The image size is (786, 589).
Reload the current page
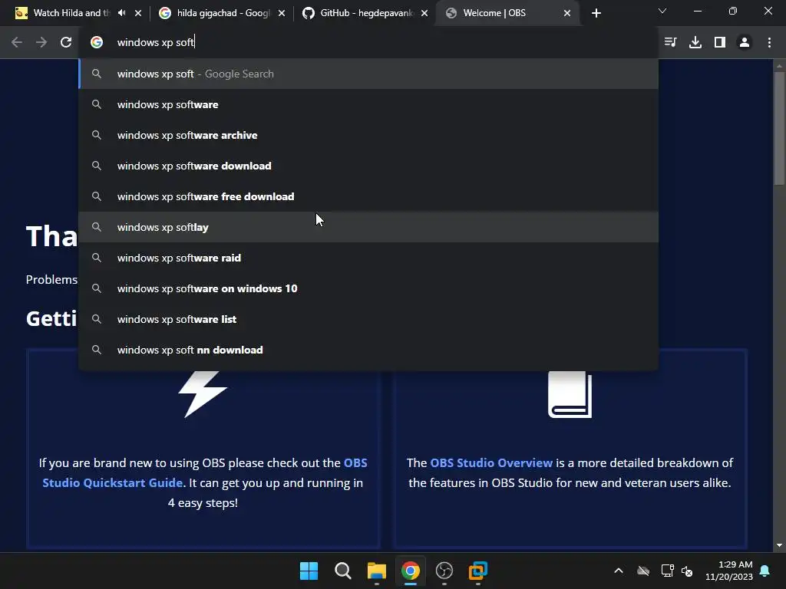click(66, 43)
